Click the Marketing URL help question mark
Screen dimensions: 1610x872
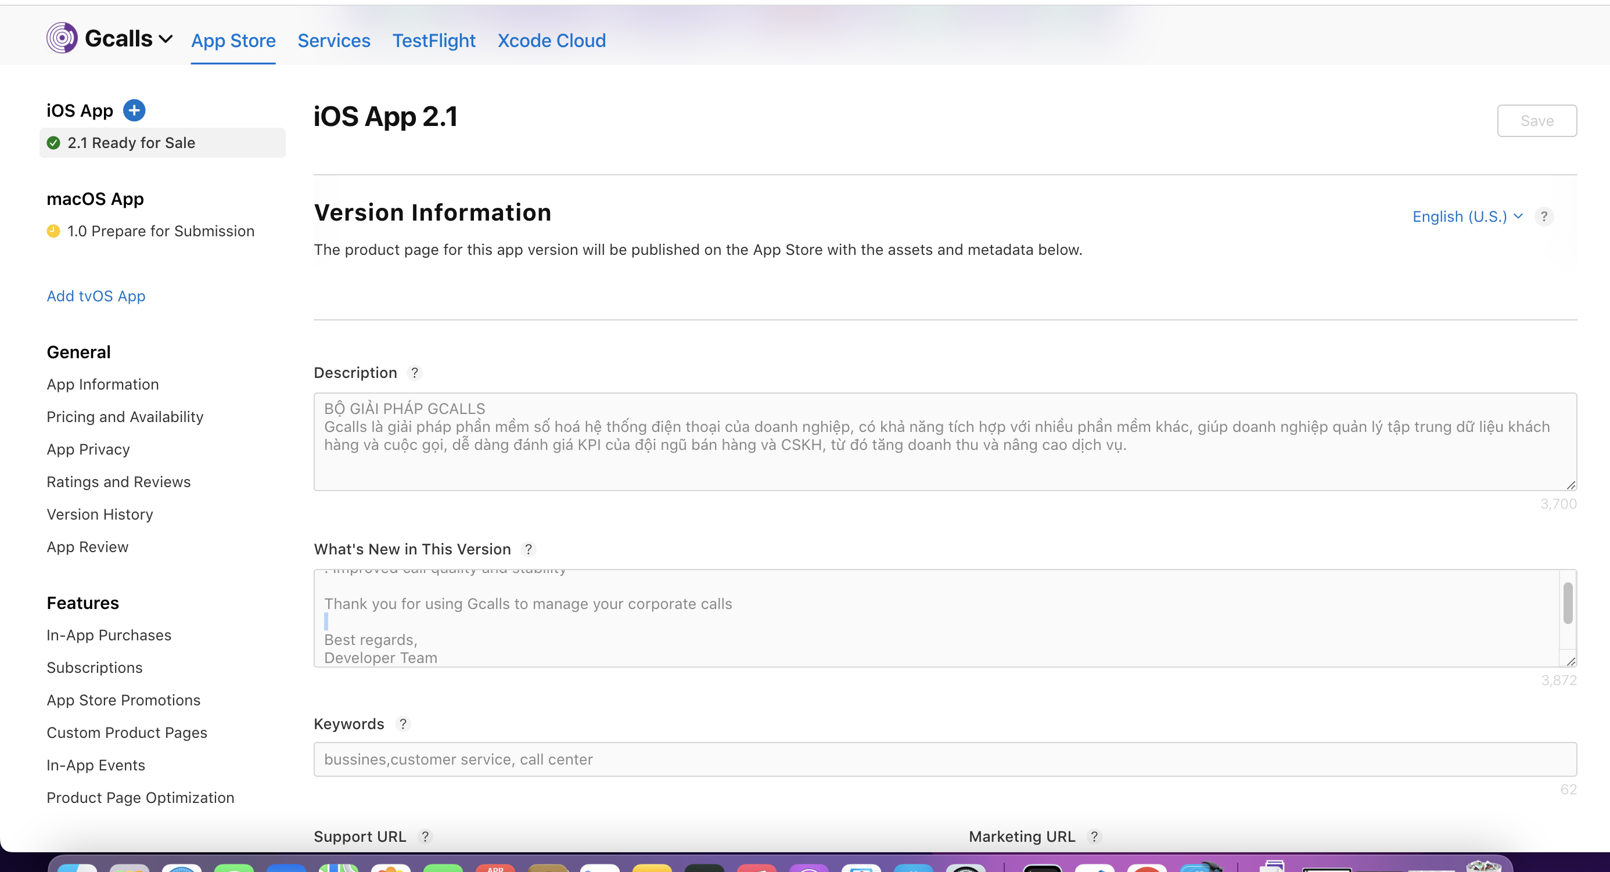click(x=1094, y=837)
